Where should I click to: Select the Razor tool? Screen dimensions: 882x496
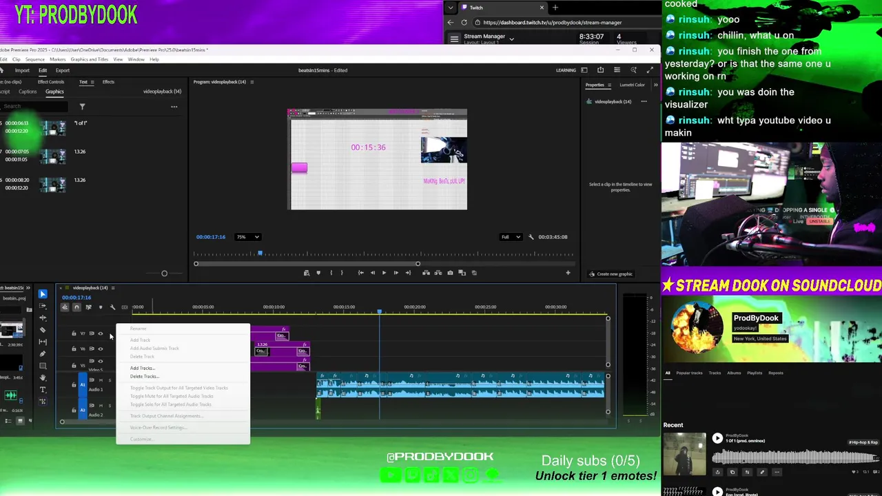click(43, 330)
